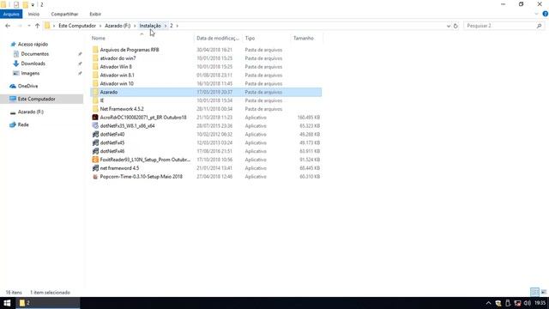
Task: Select the dotNetFx40 installer icon
Action: (95, 134)
